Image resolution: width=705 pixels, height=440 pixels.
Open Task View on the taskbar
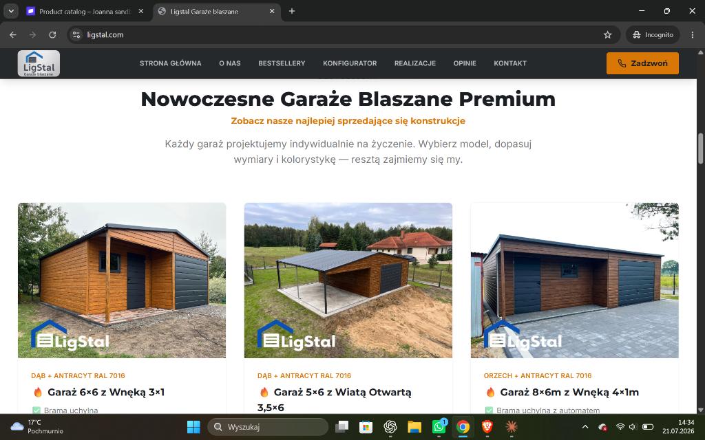tap(341, 426)
